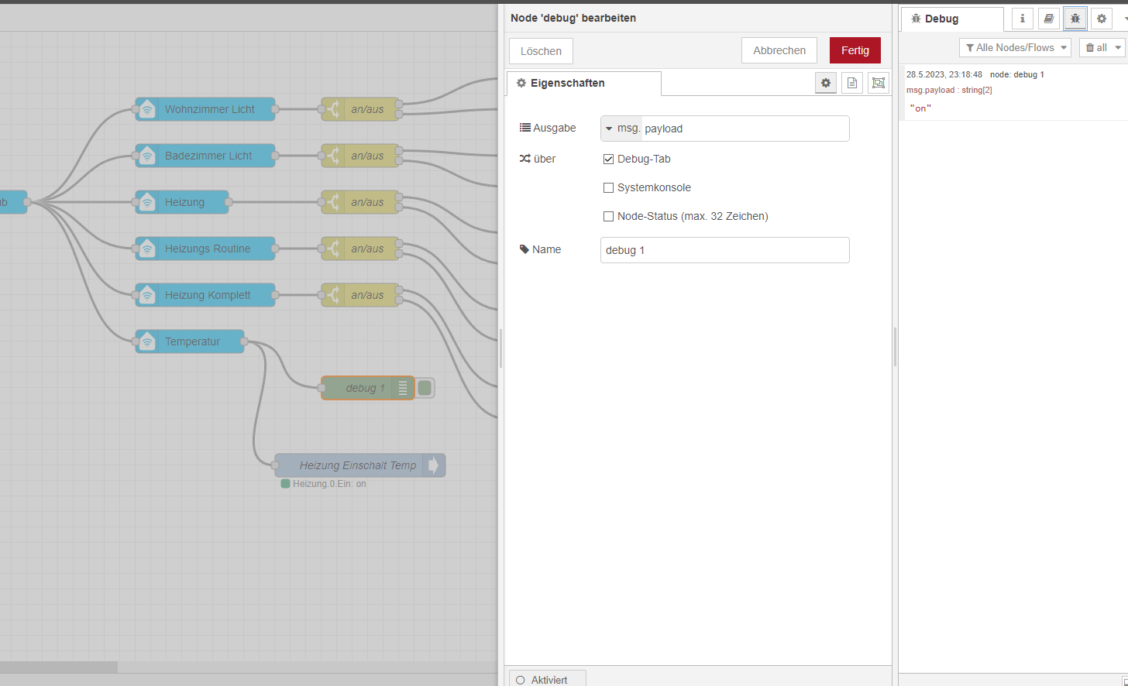Click the Wohnzimmer Licht node icon
Image resolution: width=1128 pixels, height=686 pixels.
147,109
